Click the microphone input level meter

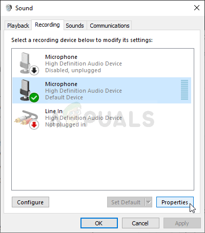(184, 90)
